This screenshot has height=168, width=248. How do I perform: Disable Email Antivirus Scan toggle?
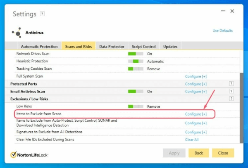[135, 91]
